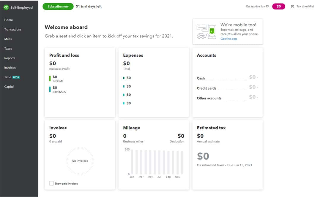Click the teal EXPENSES color bar
Image resolution: width=315 pixels, height=197 pixels.
pyautogui.click(x=50, y=89)
